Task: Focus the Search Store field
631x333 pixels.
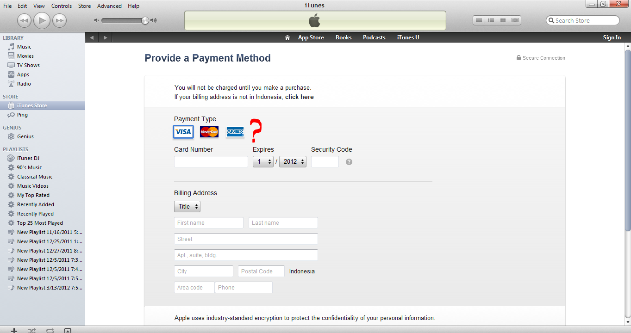Action: tap(583, 20)
